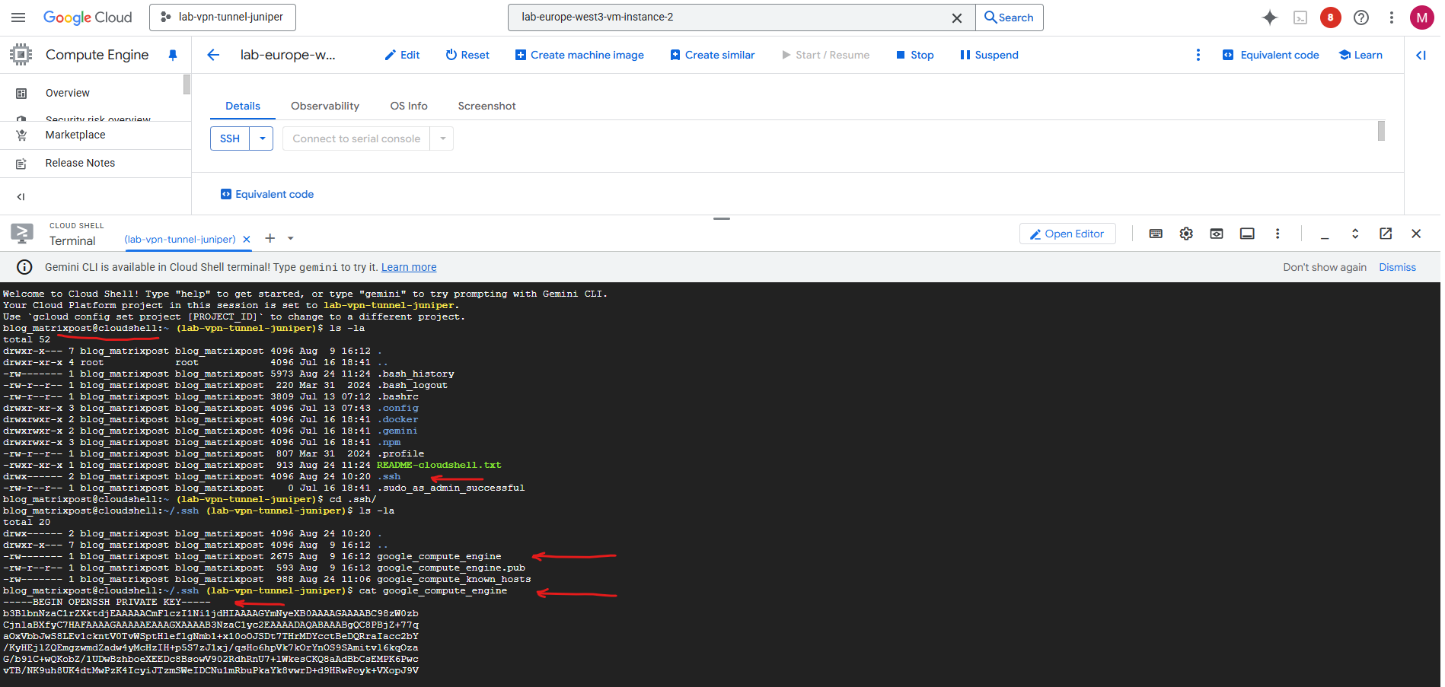
Task: Expand the SSH options dropdown arrow
Action: 262,138
